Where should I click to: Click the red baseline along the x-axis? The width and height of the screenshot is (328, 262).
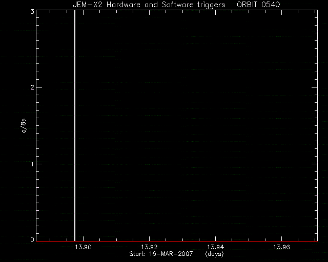[x=177, y=241]
